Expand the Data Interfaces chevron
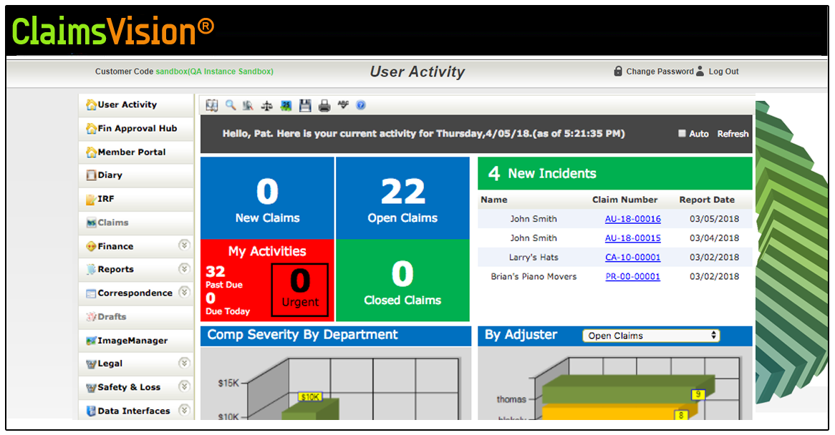The image size is (835, 435). 184,410
